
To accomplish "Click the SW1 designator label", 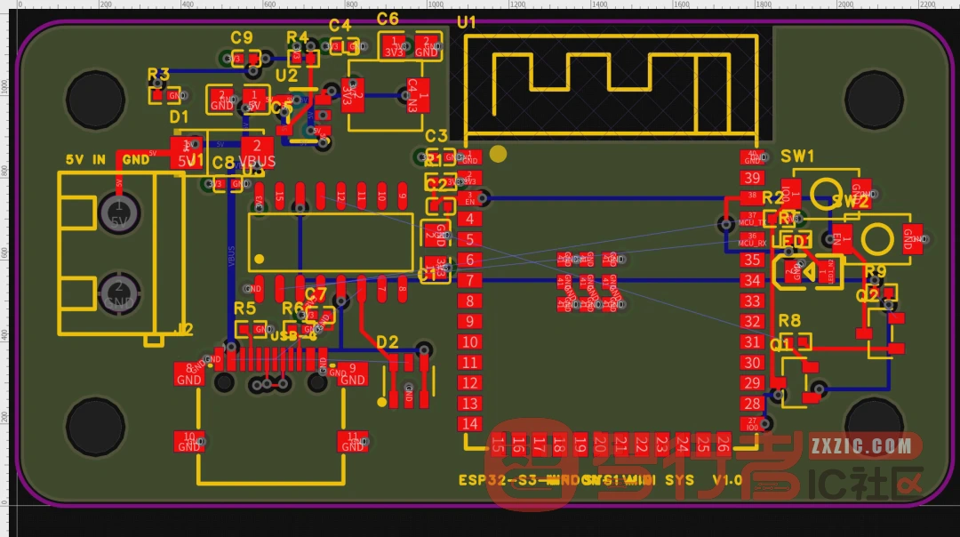I will click(x=797, y=156).
